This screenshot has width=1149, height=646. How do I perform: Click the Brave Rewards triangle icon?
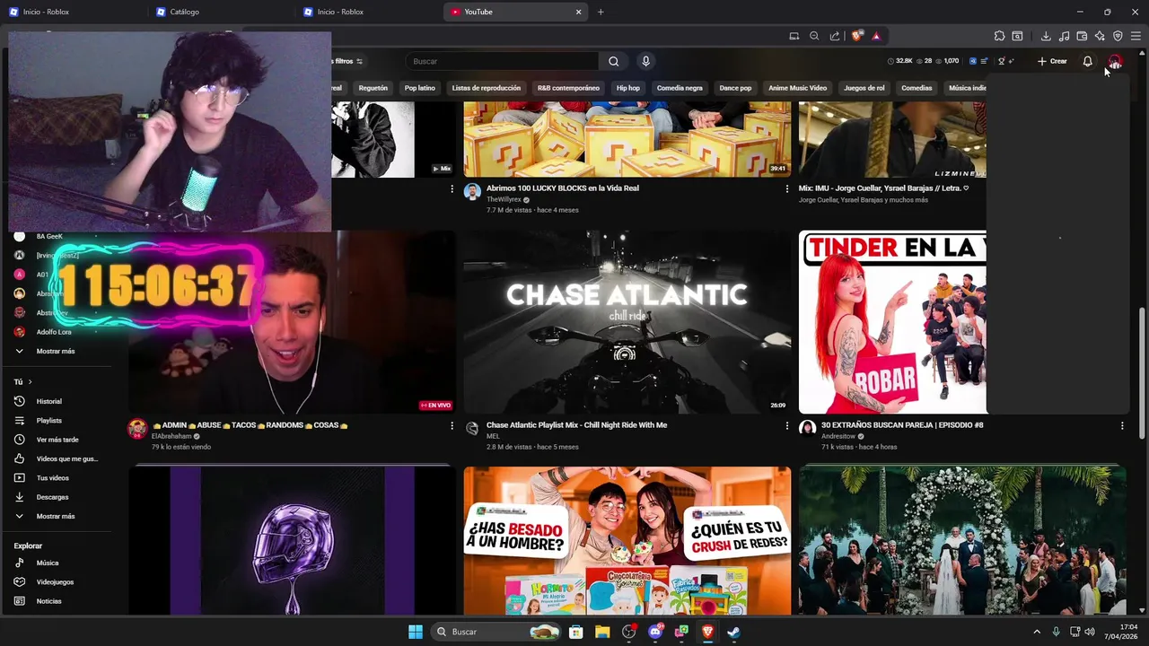876,36
